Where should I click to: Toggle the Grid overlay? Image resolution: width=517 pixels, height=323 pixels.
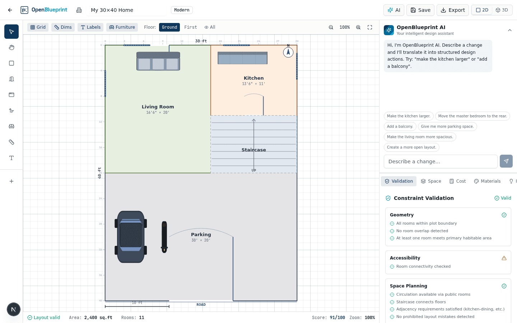click(x=38, y=27)
